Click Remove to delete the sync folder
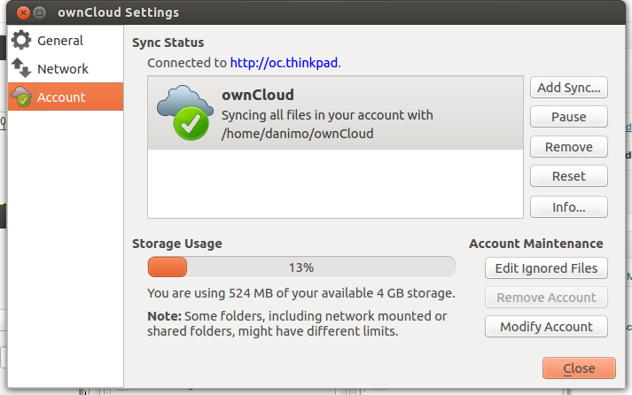This screenshot has height=395, width=632. [x=569, y=147]
